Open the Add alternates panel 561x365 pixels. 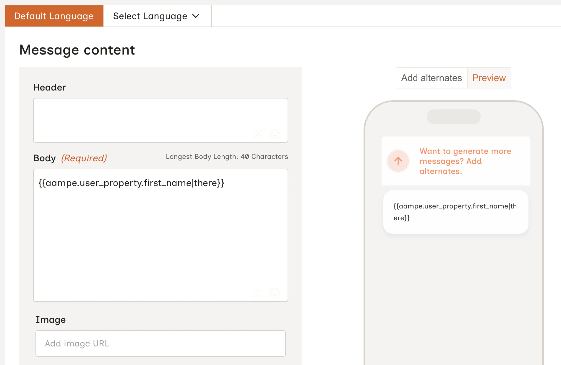click(x=432, y=78)
